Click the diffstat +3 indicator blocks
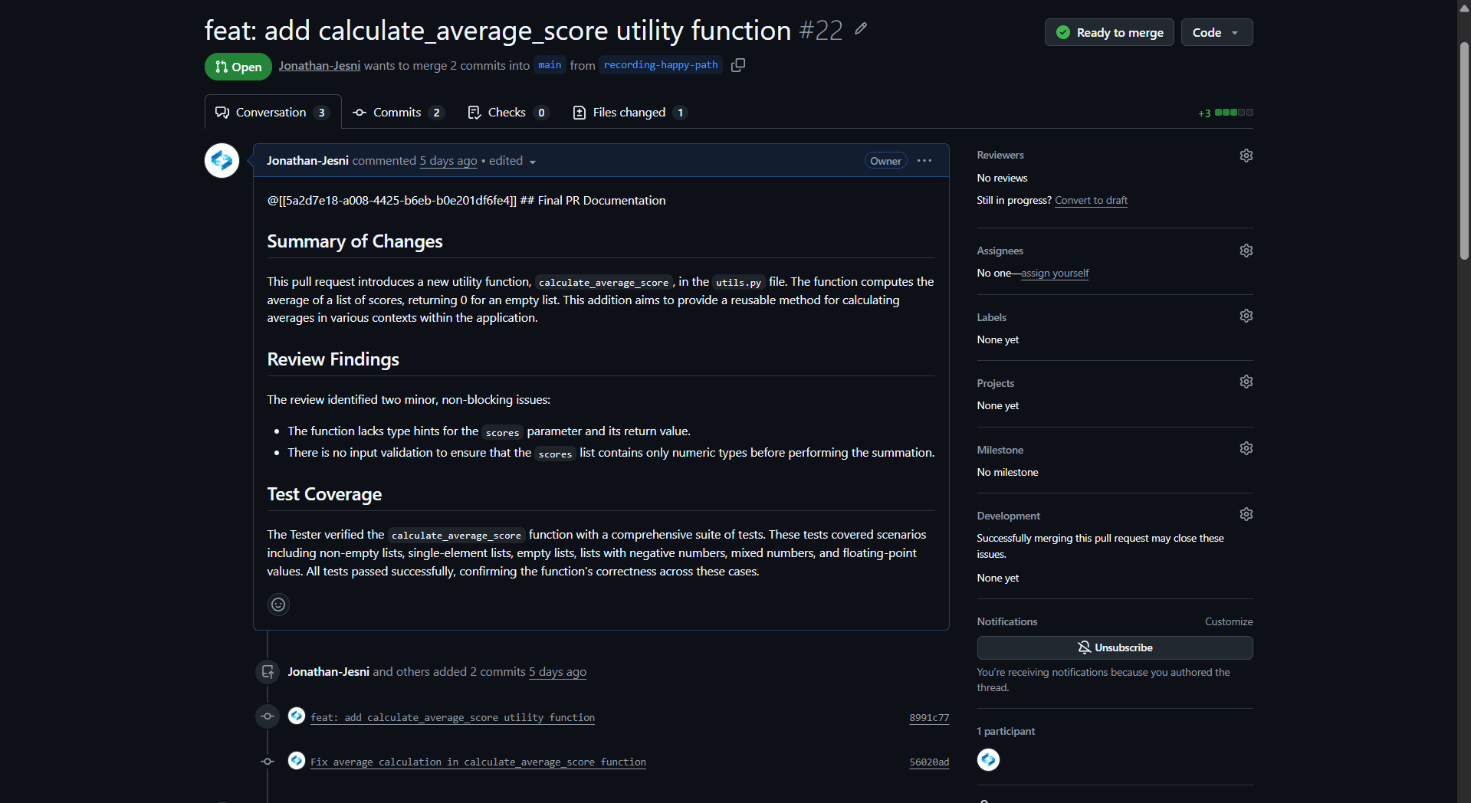This screenshot has width=1471, height=803. tap(1226, 113)
